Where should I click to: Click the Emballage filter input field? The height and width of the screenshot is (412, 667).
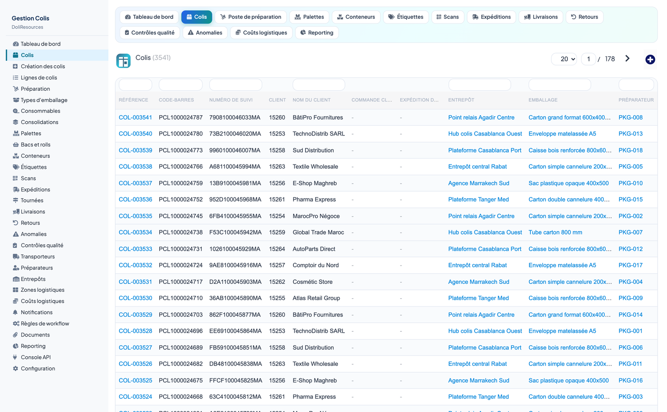559,85
